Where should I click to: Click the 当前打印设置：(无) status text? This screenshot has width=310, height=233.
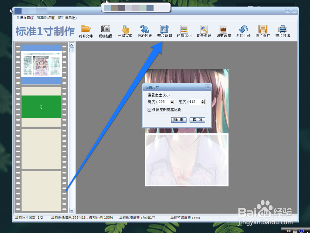point(185,217)
